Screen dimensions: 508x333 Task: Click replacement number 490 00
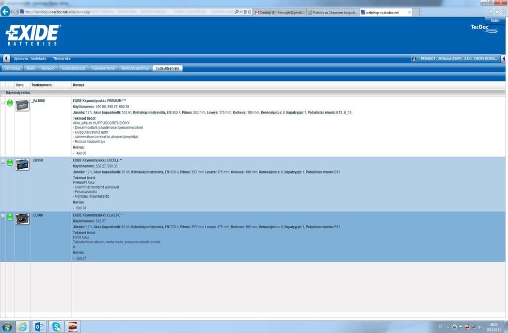click(81, 153)
